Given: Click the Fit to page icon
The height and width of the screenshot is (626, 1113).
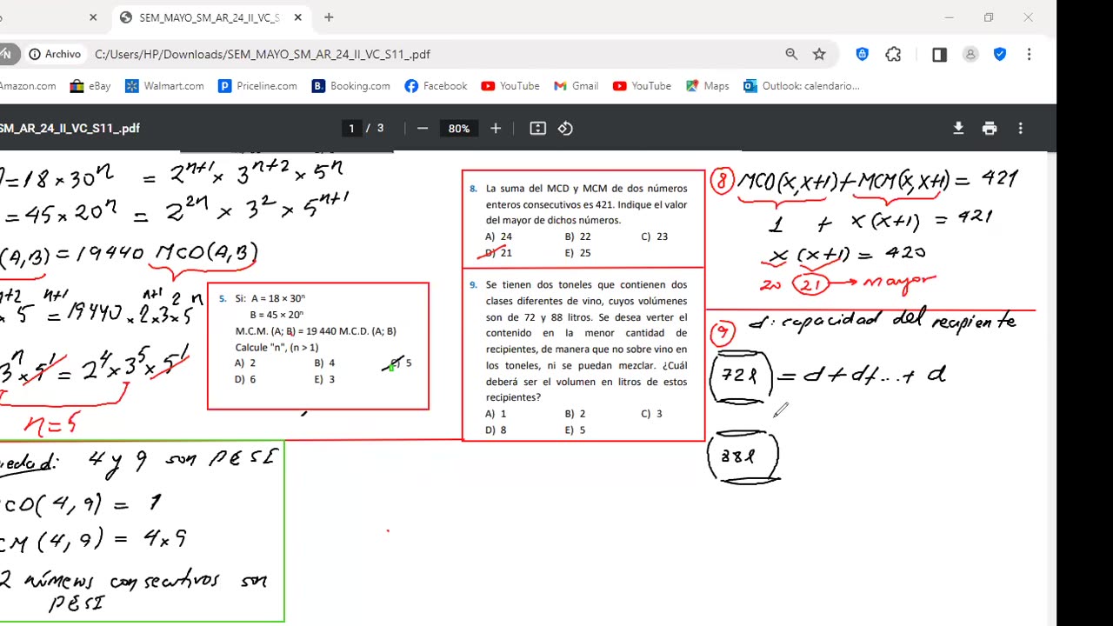Looking at the screenshot, I should point(538,129).
